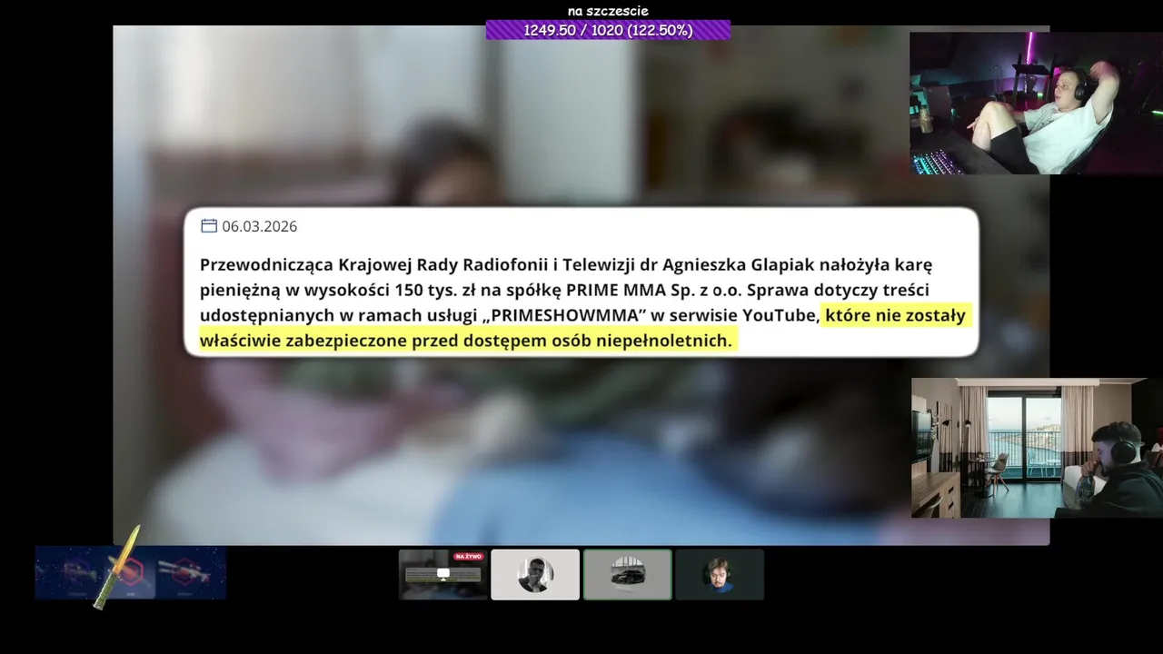Viewport: 1163px width, 654px height.
Task: Click the date text 06.03.2026
Action: (260, 226)
